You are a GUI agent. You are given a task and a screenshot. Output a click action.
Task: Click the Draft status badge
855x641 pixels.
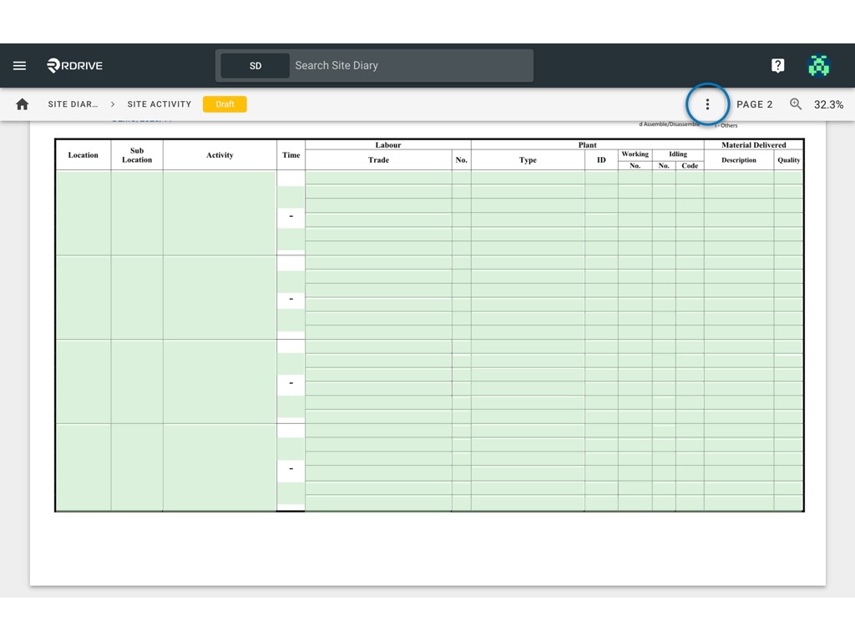tap(225, 104)
